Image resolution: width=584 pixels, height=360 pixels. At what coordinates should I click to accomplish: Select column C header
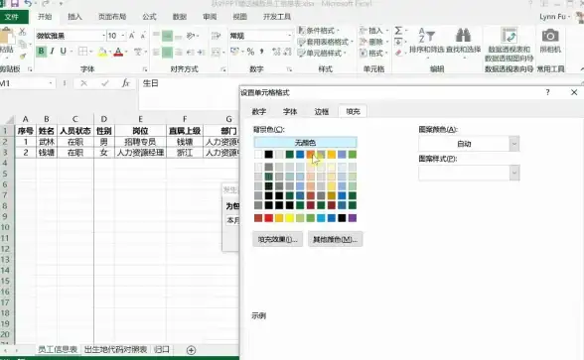click(x=75, y=119)
